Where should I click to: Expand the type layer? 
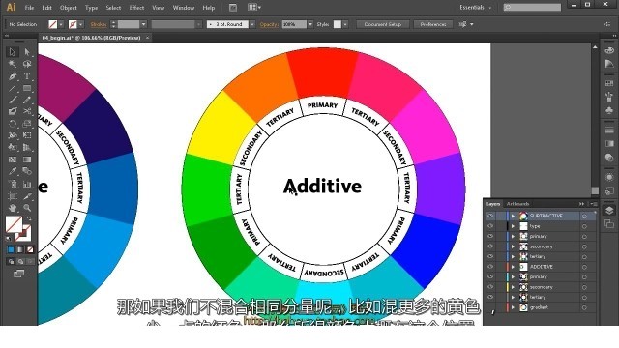coord(513,226)
